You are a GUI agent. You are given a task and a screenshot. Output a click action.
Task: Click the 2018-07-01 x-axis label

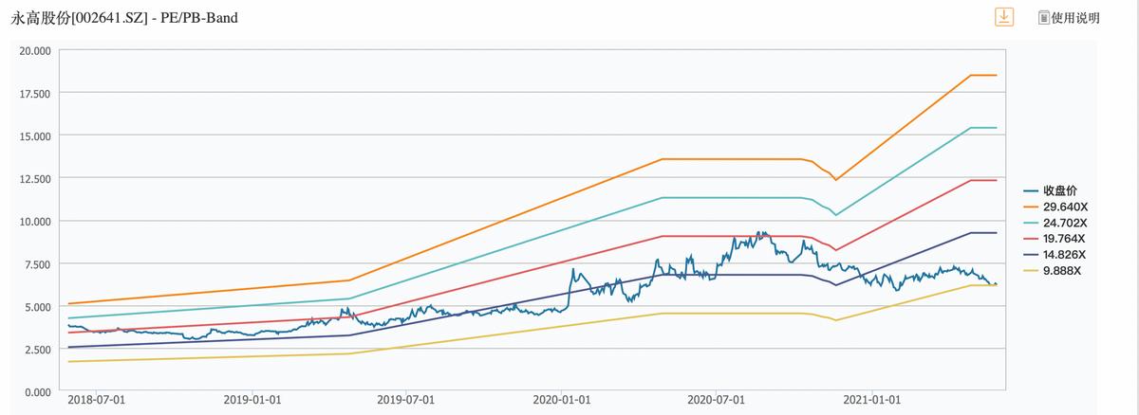pos(97,401)
